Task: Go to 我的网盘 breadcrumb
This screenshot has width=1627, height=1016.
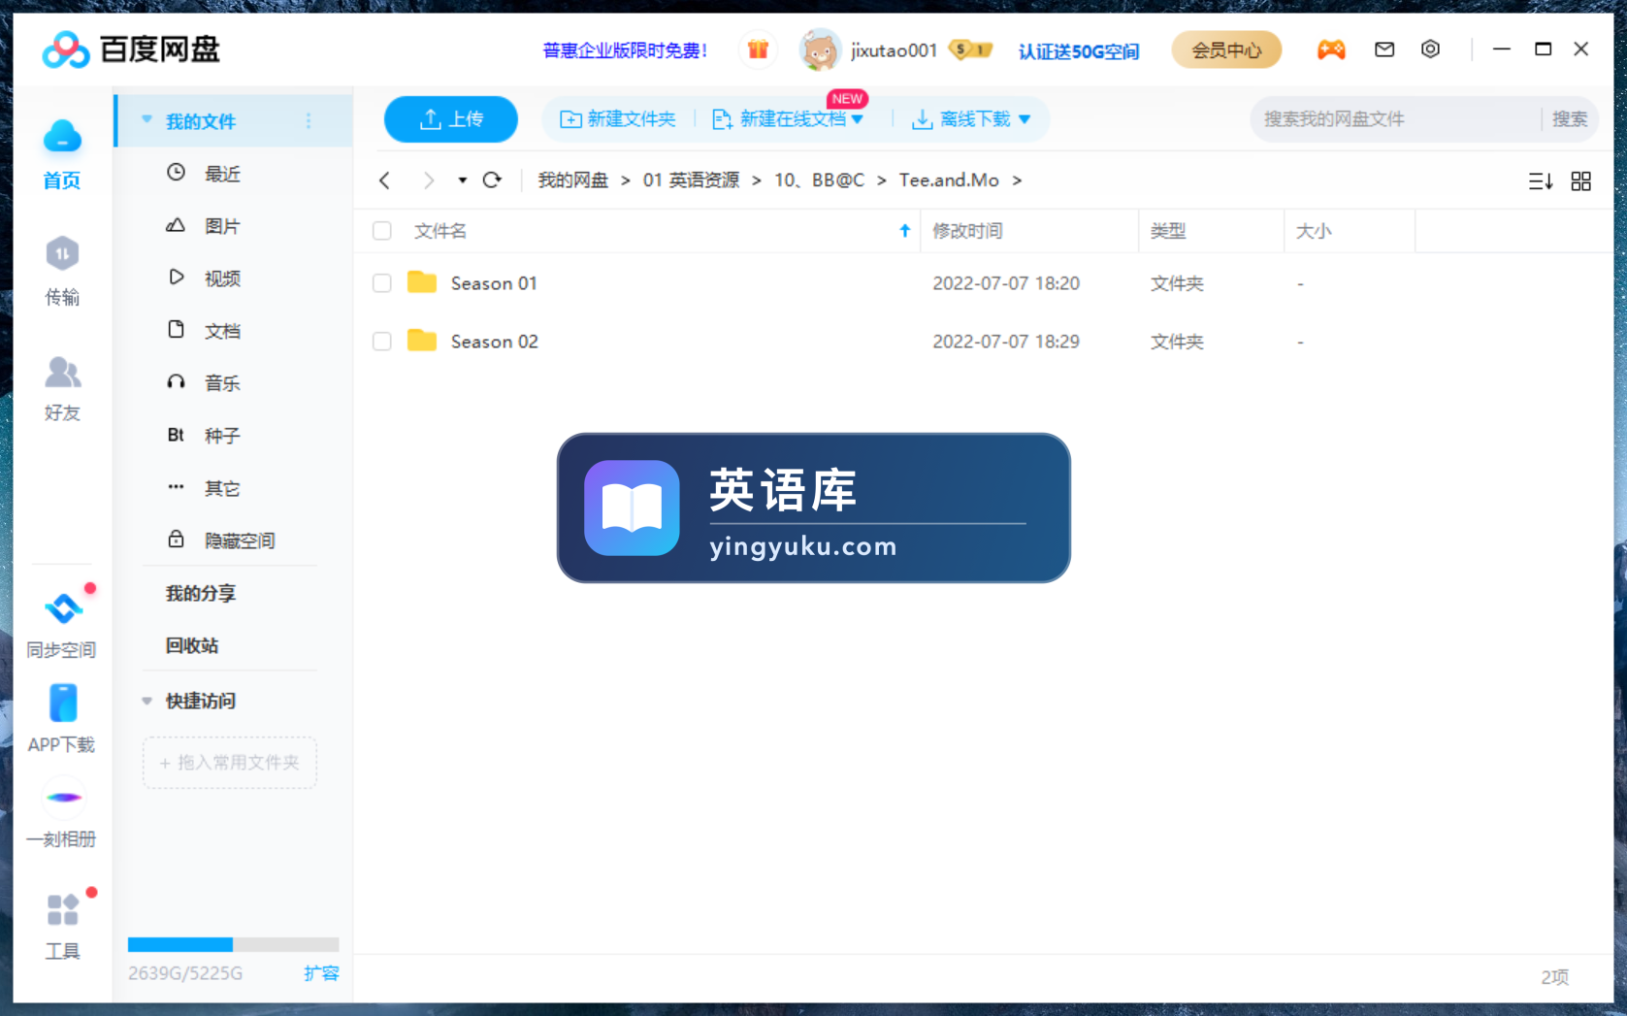Action: (573, 180)
